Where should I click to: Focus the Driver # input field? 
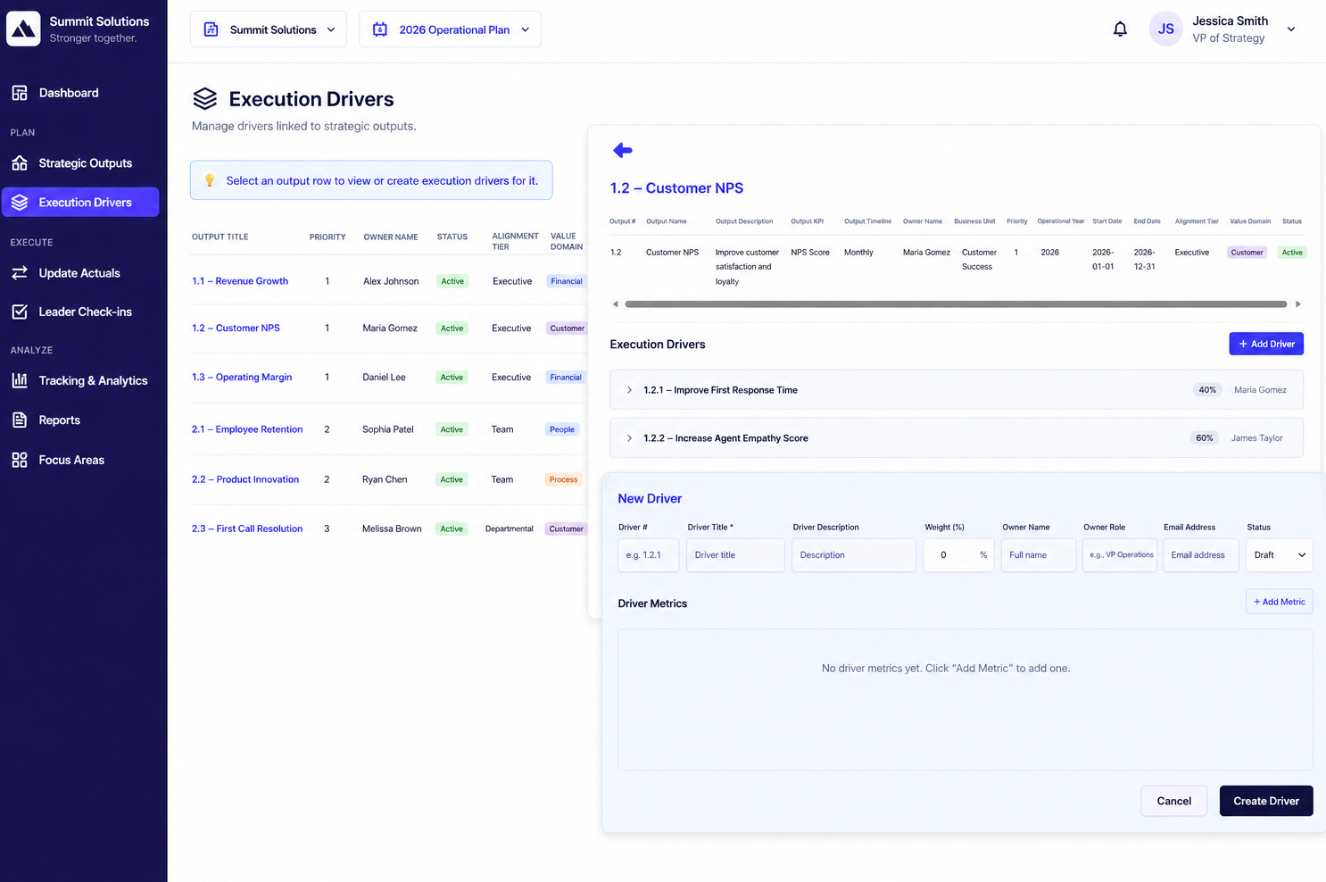click(648, 555)
